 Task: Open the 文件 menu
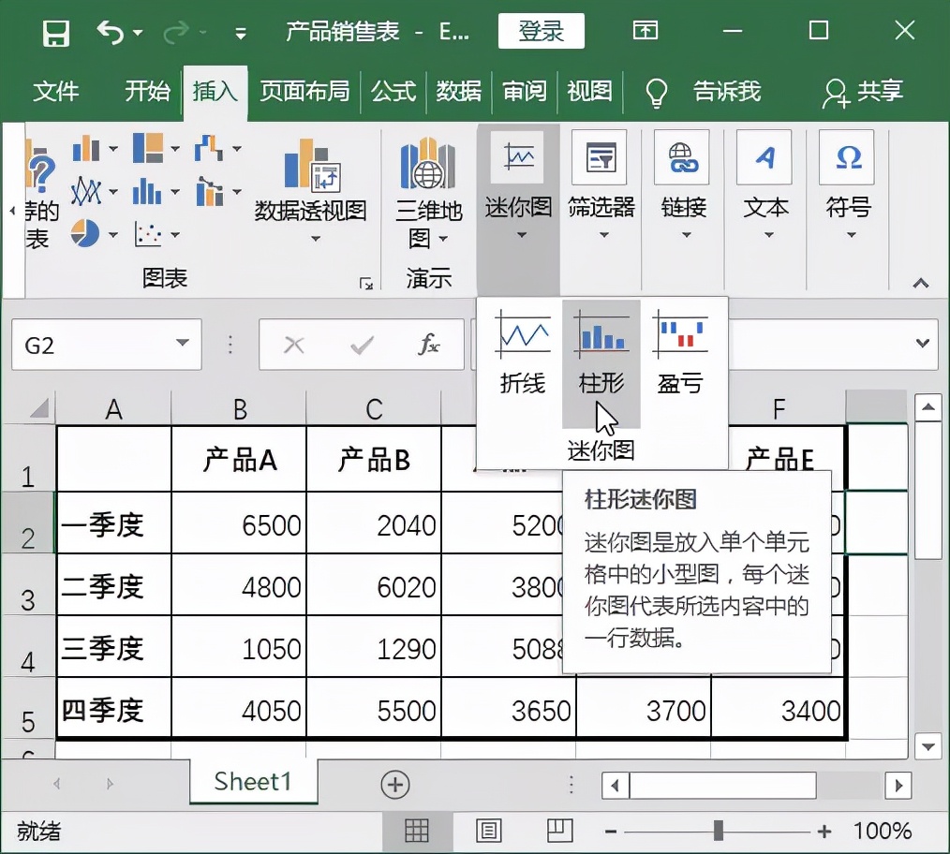pos(57,93)
